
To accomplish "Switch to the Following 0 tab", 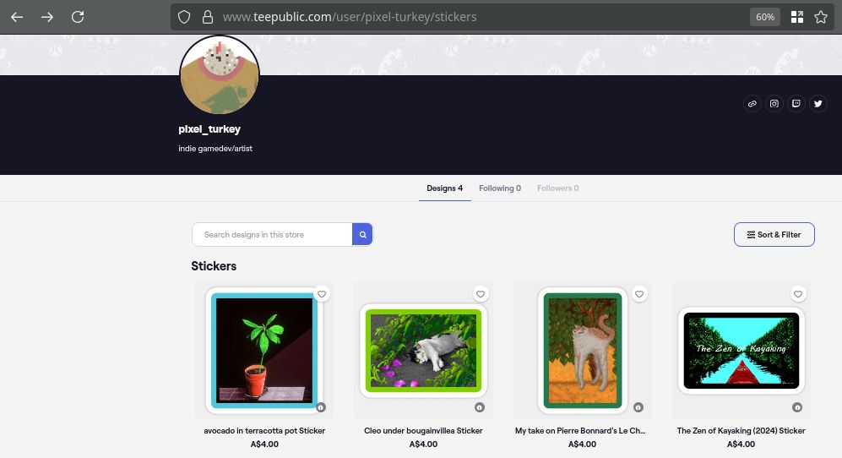I will 500,188.
